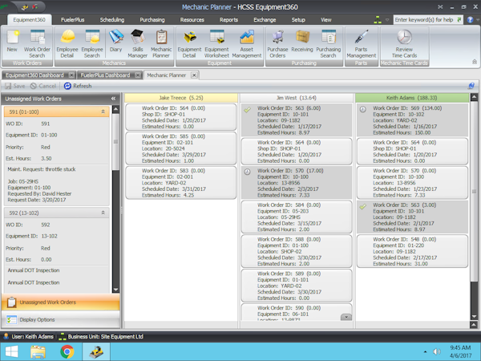481x361 pixels.
Task: Open the Scheduling ribbon tab
Action: coord(112,19)
